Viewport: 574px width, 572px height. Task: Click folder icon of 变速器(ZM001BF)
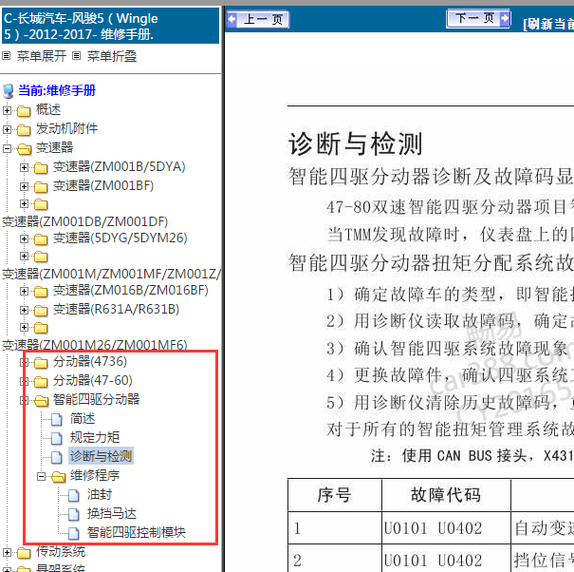click(41, 187)
